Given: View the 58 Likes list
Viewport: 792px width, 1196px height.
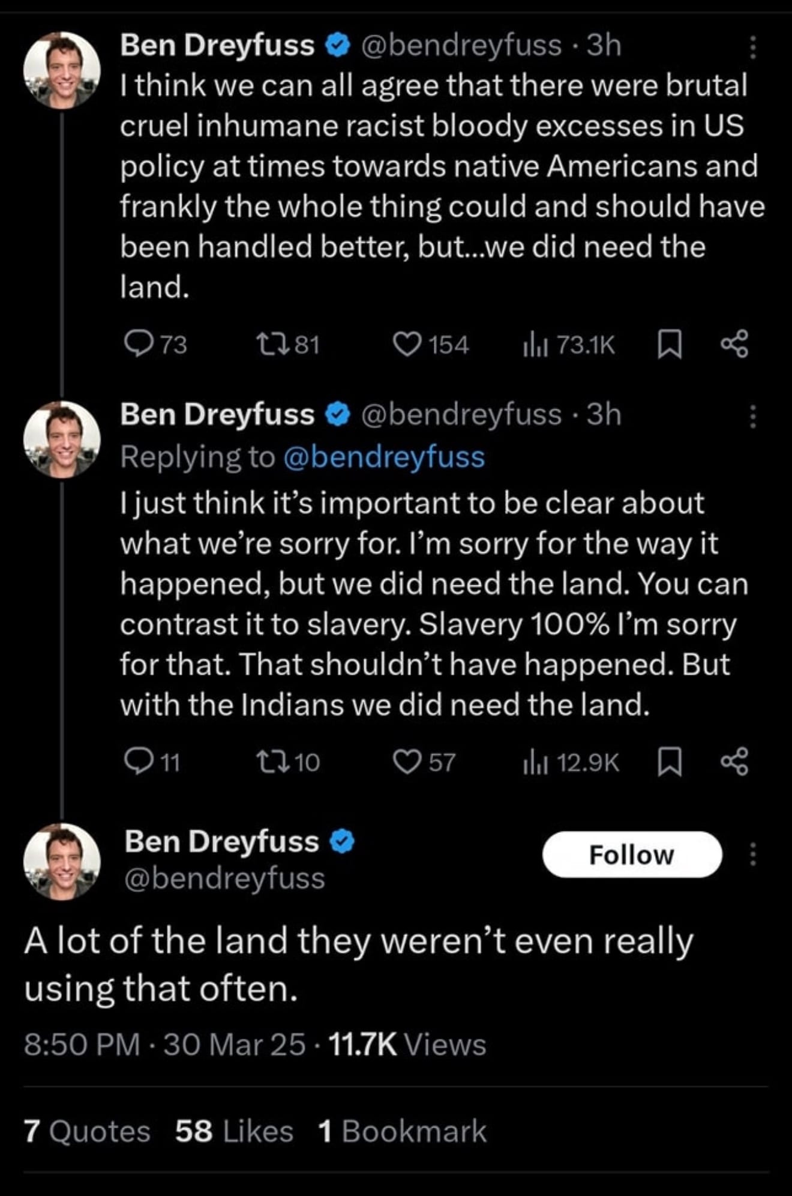Looking at the screenshot, I should (234, 1131).
